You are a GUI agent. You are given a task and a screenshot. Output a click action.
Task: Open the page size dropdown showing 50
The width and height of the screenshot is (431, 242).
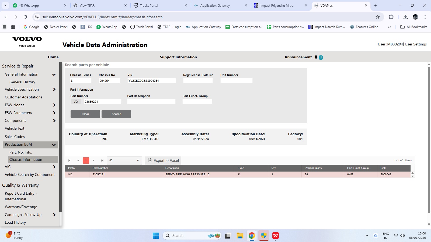click(124, 161)
